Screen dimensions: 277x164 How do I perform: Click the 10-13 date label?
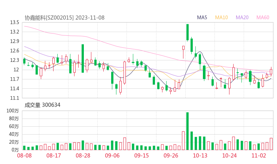click(x=200, y=155)
